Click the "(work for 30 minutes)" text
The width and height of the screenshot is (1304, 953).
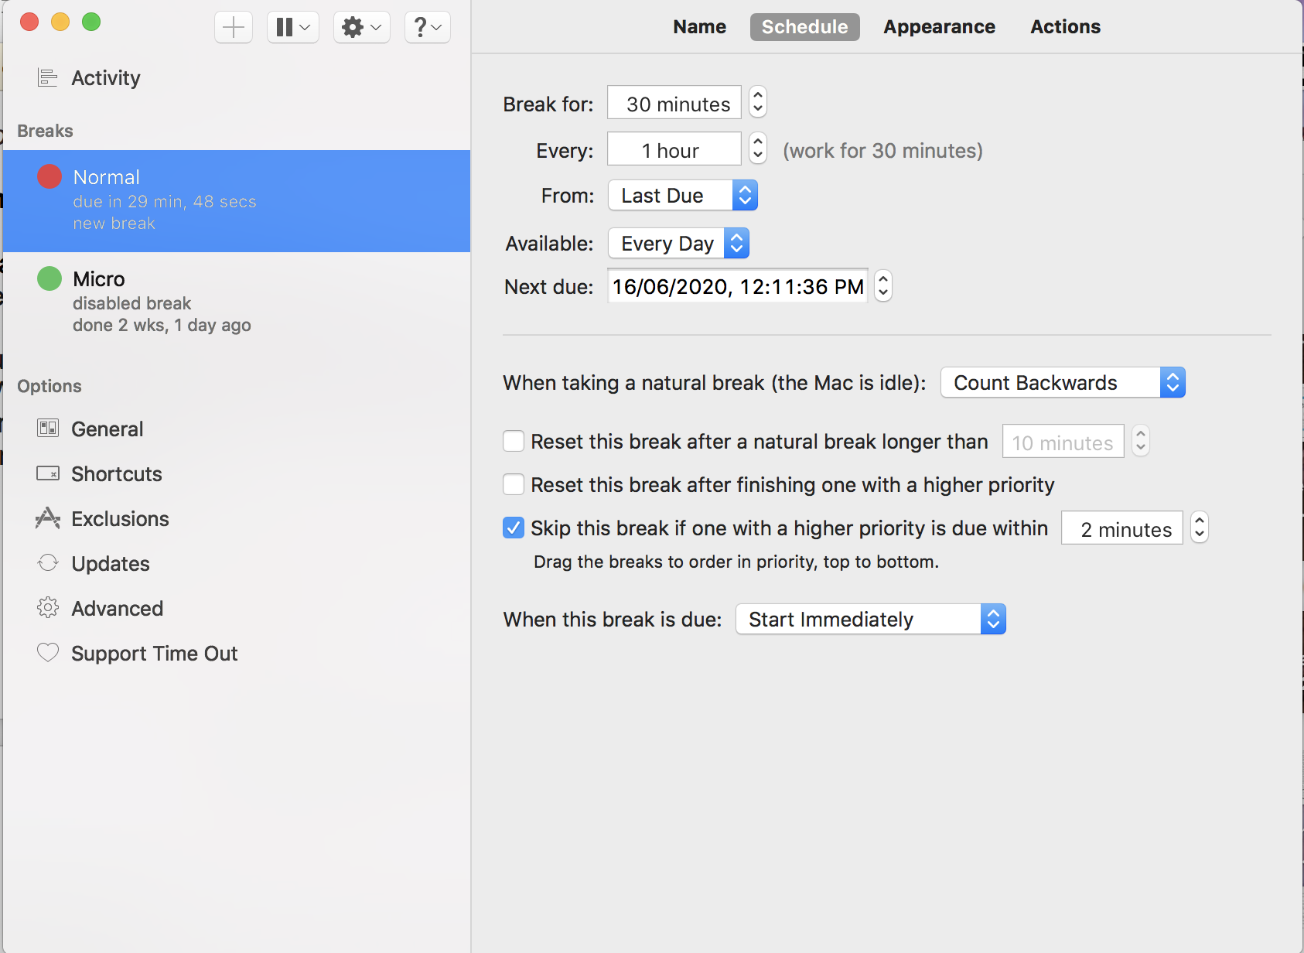882,151
